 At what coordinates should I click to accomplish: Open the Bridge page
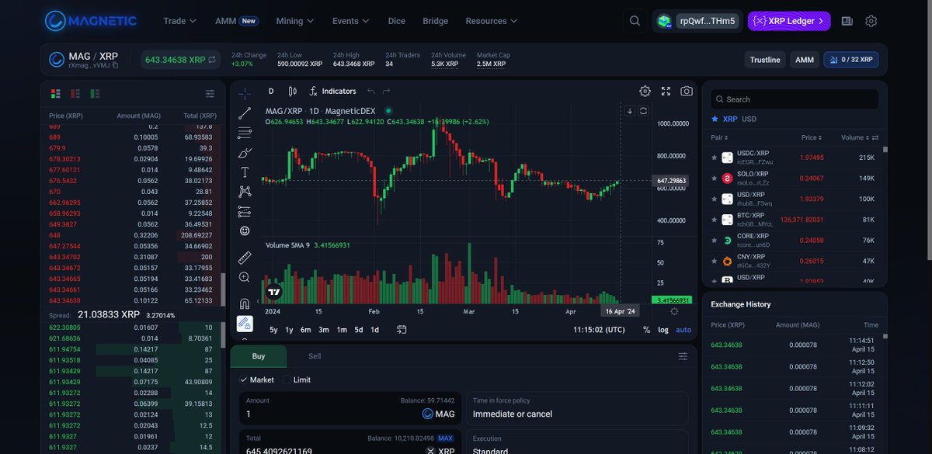click(x=435, y=21)
